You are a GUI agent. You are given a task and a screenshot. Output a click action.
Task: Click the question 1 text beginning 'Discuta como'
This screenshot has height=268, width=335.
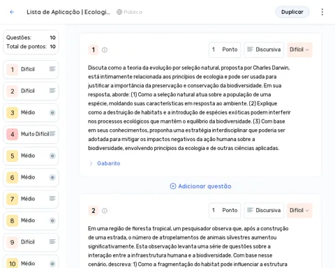pyautogui.click(x=189, y=108)
